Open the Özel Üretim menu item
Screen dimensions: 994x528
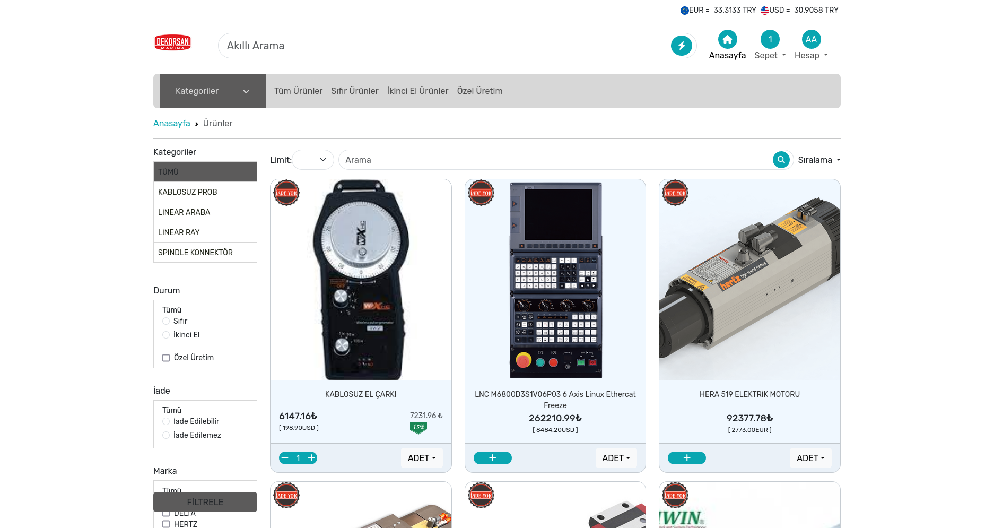[480, 91]
